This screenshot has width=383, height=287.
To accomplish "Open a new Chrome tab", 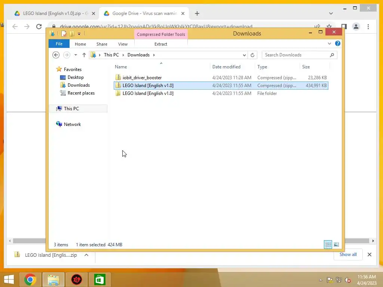I will 197,13.
